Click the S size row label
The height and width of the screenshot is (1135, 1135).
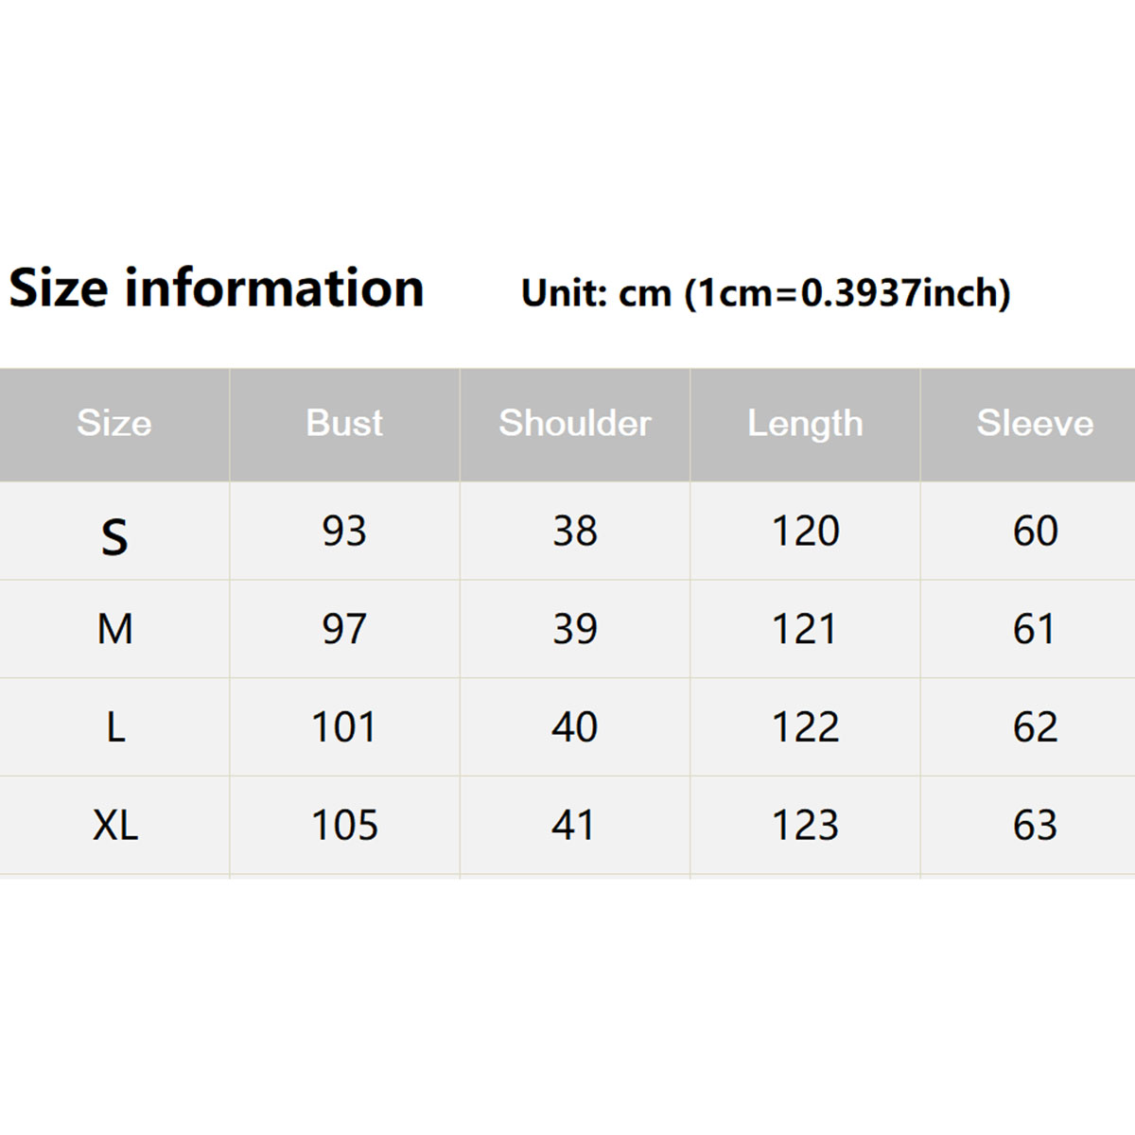(x=114, y=536)
